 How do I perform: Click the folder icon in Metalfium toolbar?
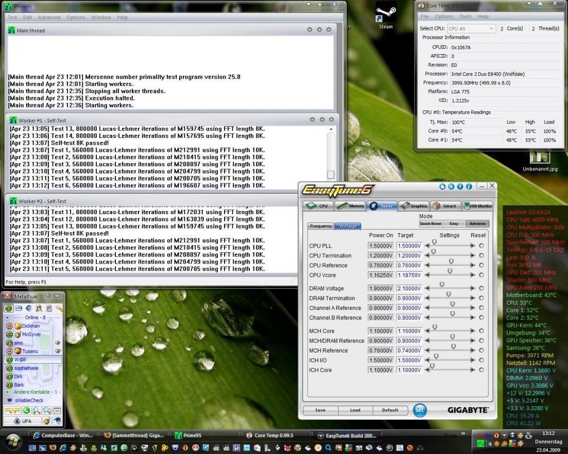point(19,308)
